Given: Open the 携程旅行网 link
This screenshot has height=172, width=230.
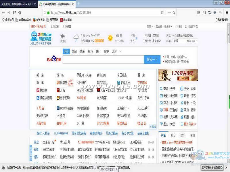Looking at the screenshot, I should point(44,98).
